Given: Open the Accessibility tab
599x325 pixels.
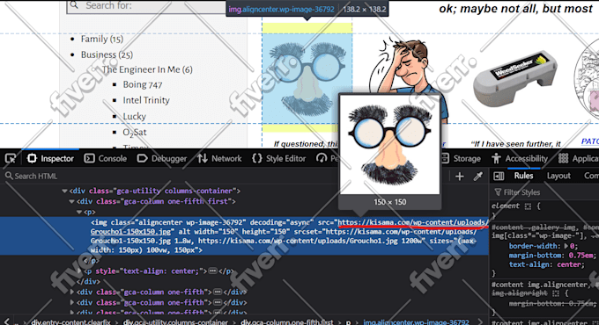Looking at the screenshot, I should pos(520,158).
